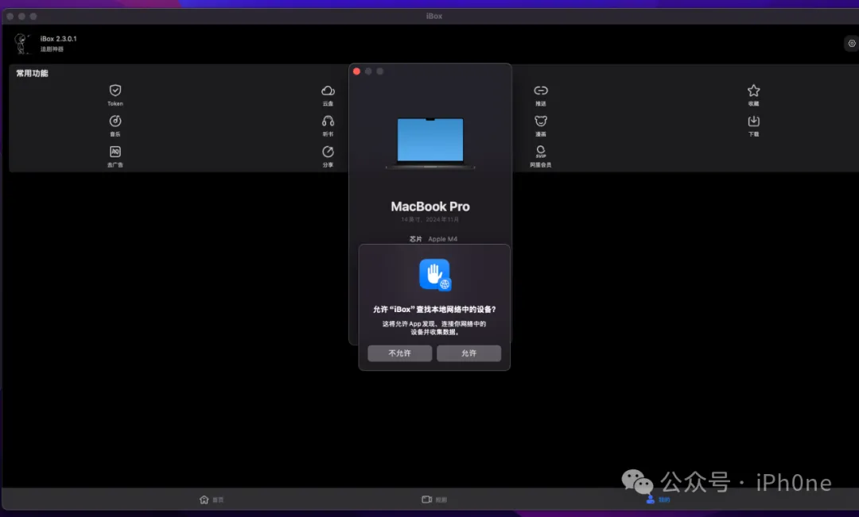The width and height of the screenshot is (859, 517).
Task: Click the 追剧神器 subtitle under iBox name
Action: pos(52,49)
